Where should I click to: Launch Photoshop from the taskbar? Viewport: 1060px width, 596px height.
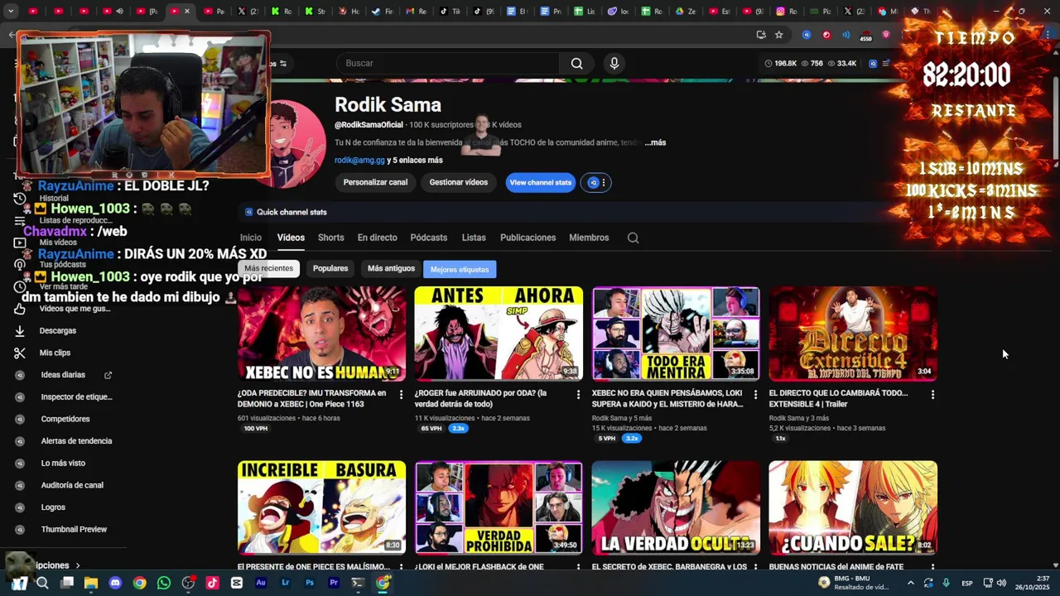coord(310,583)
